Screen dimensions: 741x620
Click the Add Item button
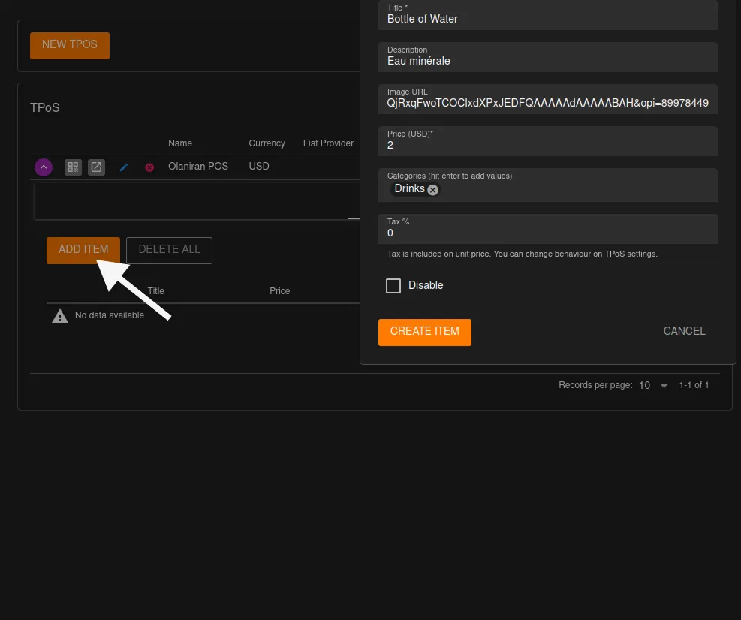(83, 250)
